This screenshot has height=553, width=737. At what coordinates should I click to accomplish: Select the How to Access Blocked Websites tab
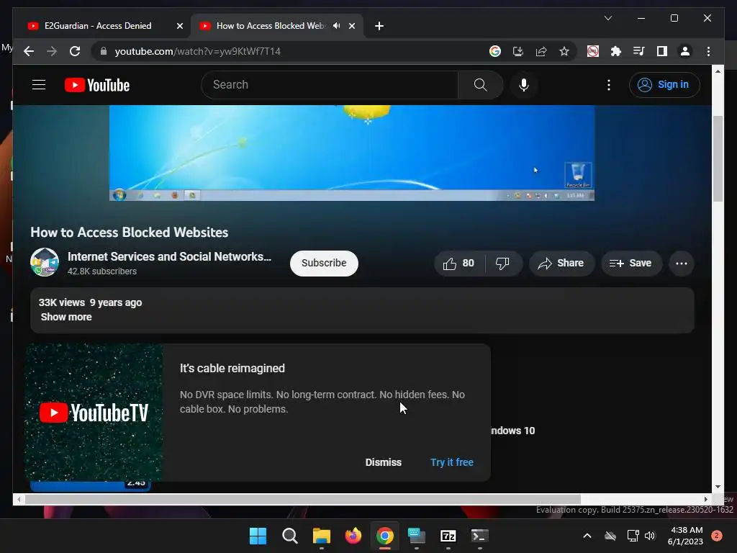271,25
